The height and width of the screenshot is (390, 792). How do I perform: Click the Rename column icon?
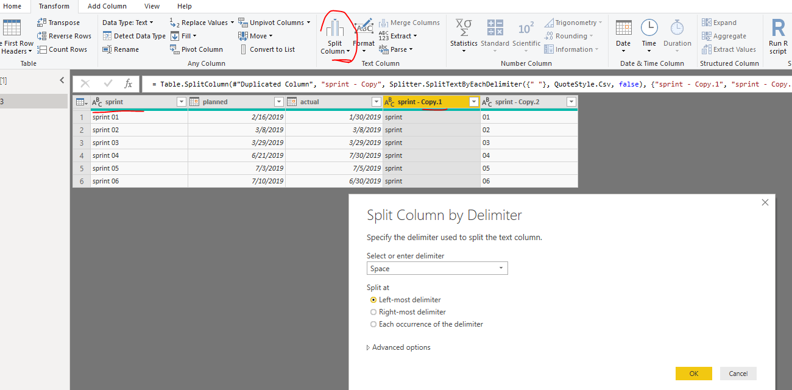point(107,49)
